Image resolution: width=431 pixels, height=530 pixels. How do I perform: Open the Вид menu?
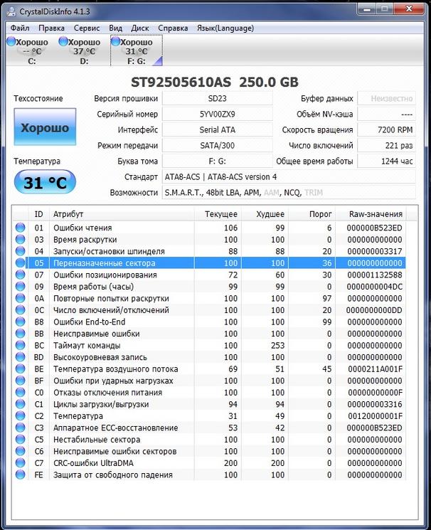click(116, 28)
